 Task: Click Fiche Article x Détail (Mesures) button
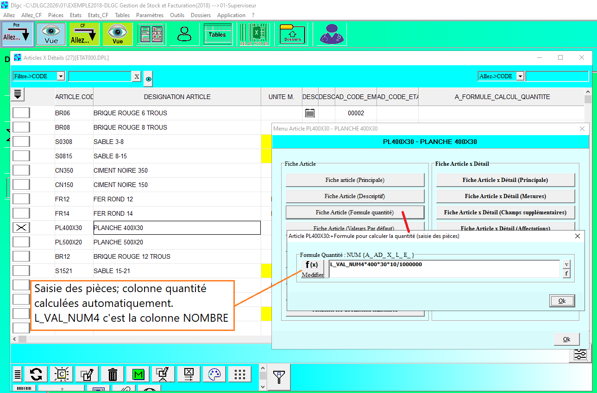point(505,196)
